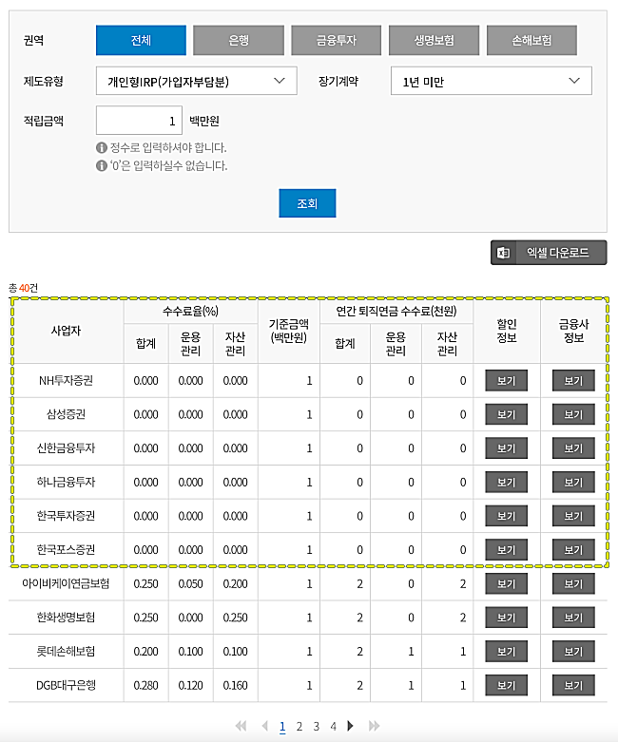
Task: View 금융사정보 for 롯데손해보험
Action: pyautogui.click(x=573, y=652)
